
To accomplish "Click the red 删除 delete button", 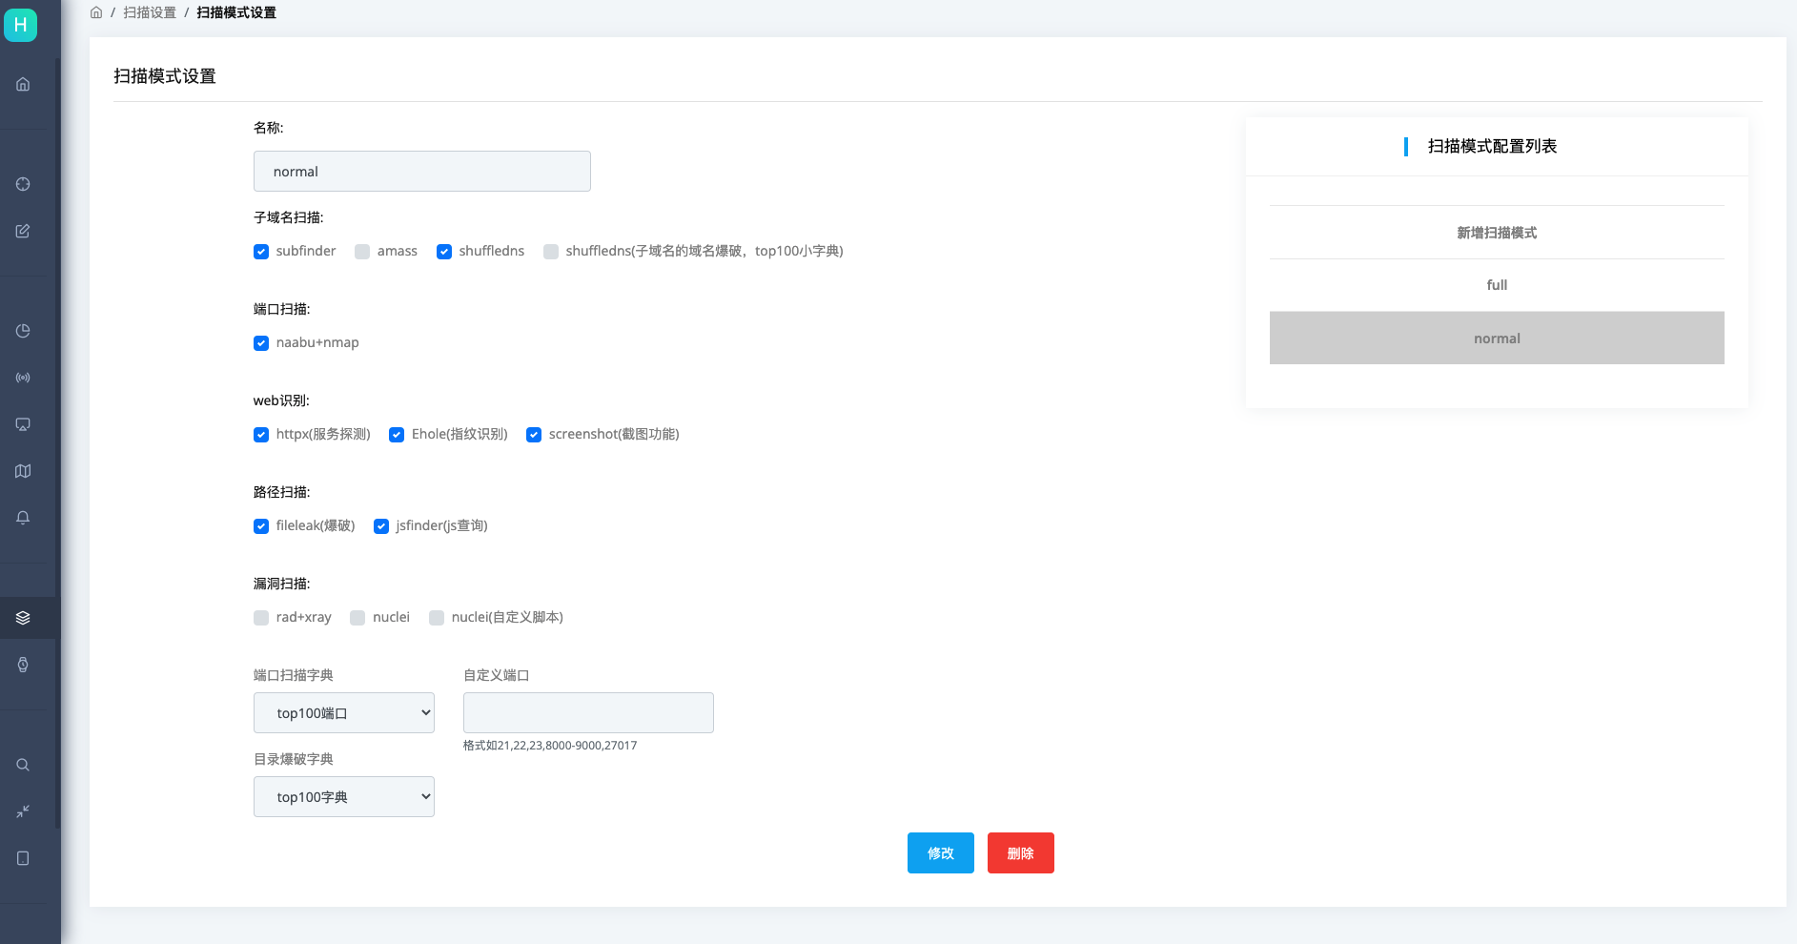I will [x=1021, y=852].
